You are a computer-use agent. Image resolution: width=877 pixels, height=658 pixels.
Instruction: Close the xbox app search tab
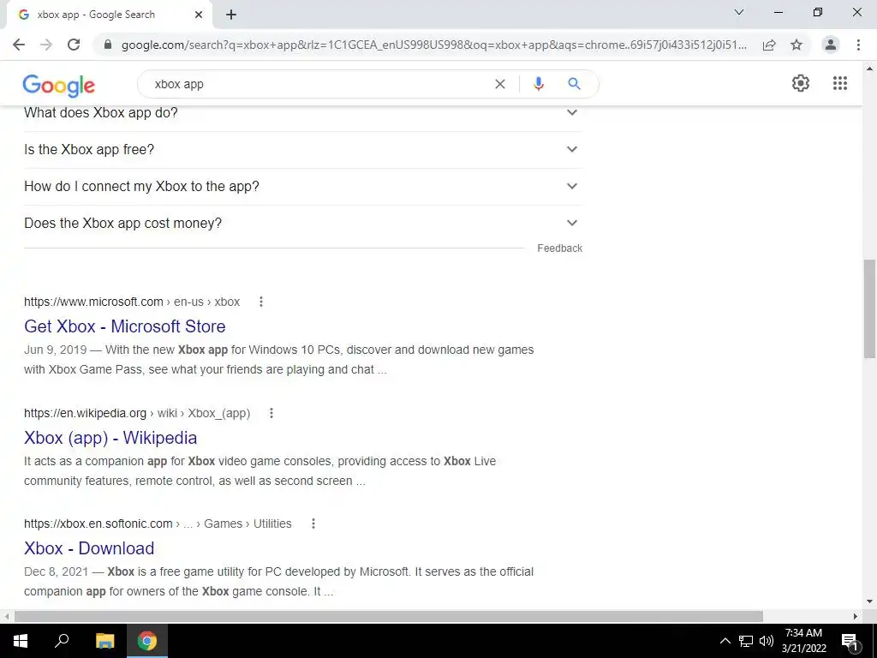[x=199, y=15]
